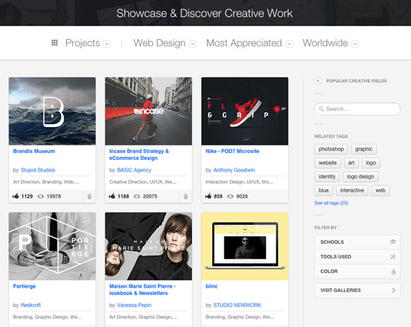Open the Maison Marie Saint Pierre thumbnail
This screenshot has width=411, height=327.
coord(148,246)
